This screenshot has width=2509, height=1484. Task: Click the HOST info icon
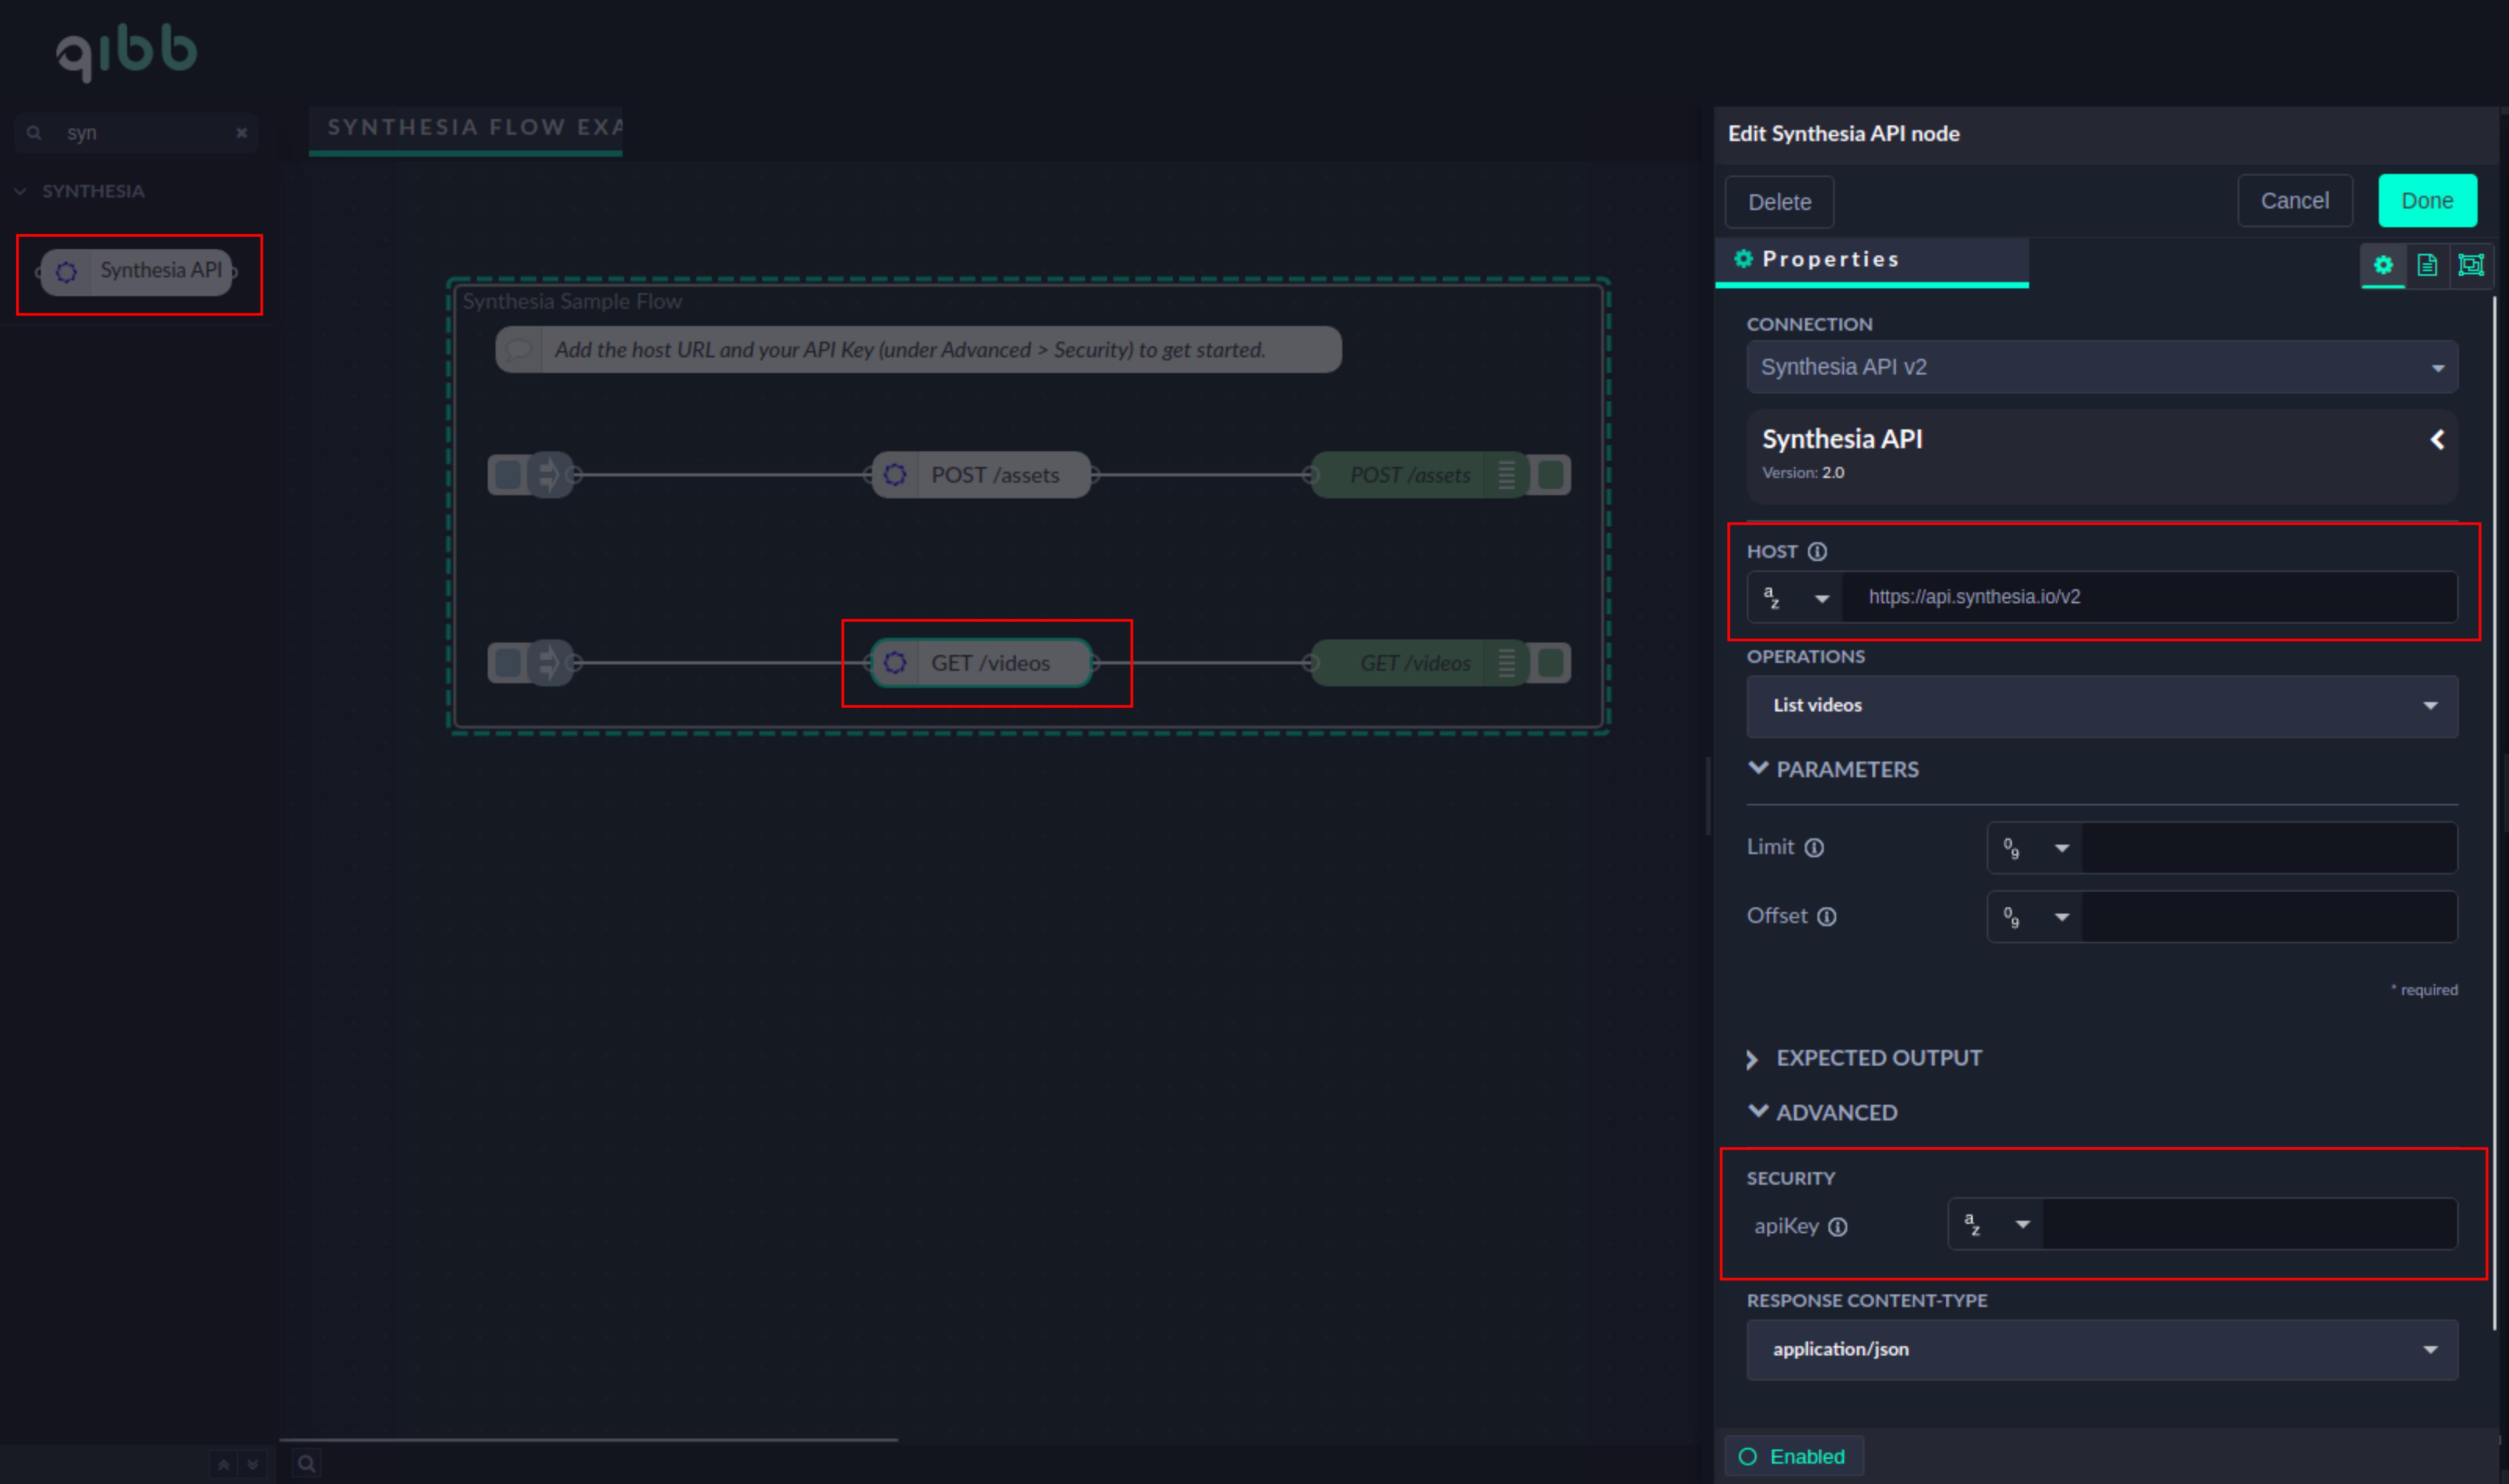click(1818, 552)
